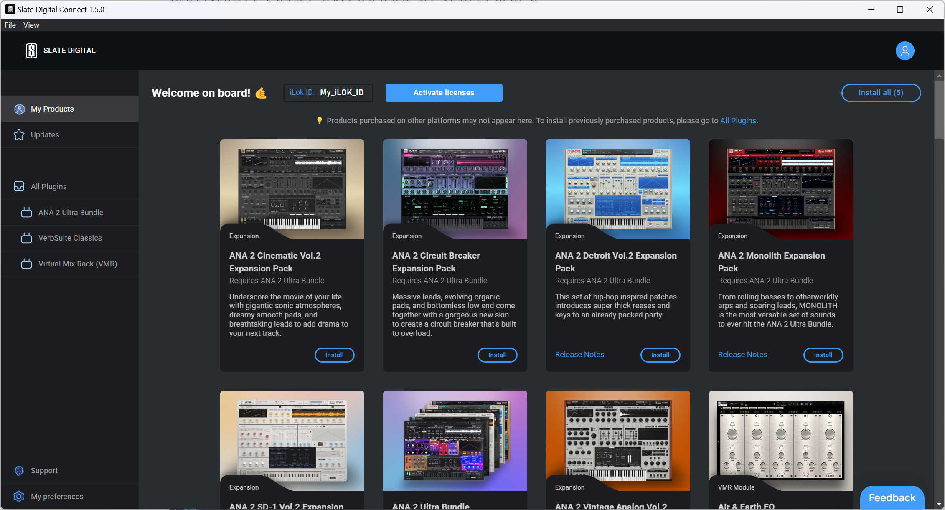Install ANA 2 Monolith Expansion Pack
The width and height of the screenshot is (945, 510).
[823, 355]
